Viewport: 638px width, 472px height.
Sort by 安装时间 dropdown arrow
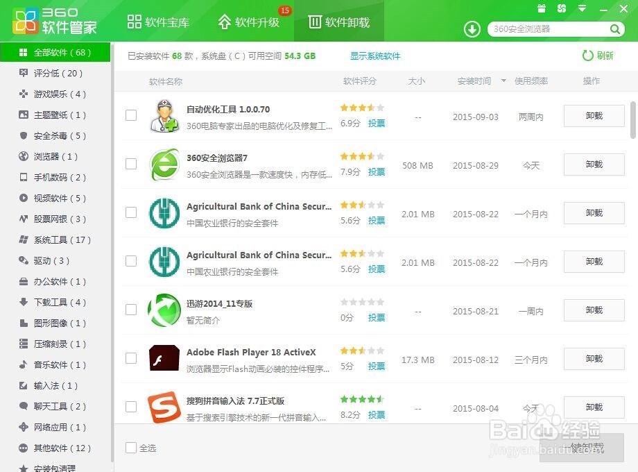click(503, 81)
